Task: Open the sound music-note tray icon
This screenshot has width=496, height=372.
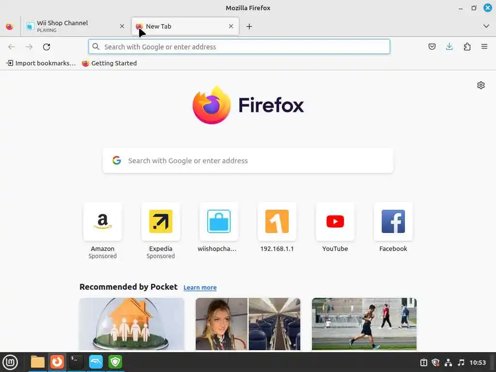Action: pyautogui.click(x=461, y=362)
